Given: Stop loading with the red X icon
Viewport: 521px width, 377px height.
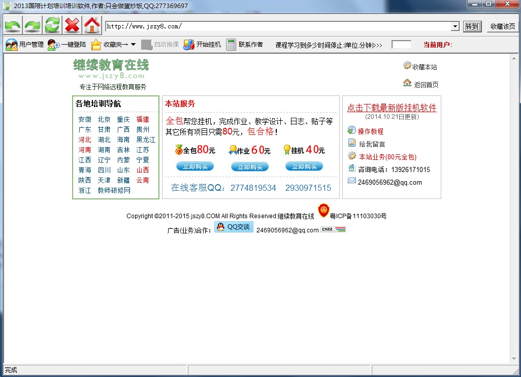Looking at the screenshot, I should pos(72,25).
